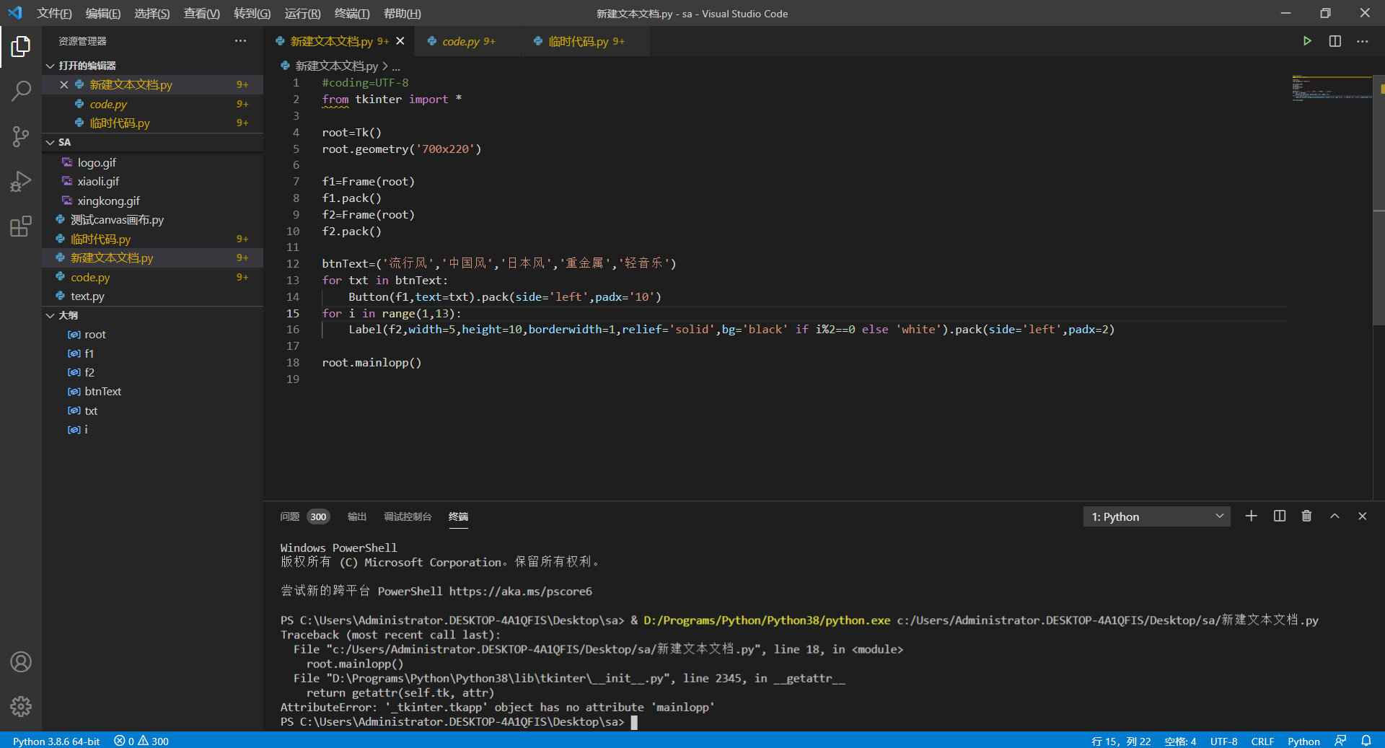Jump to root symbol in outline
This screenshot has width=1385, height=748.
tap(152, 334)
